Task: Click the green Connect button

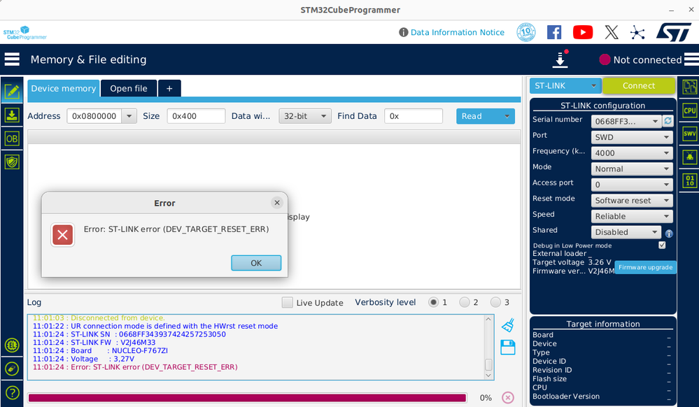Action: tap(639, 85)
